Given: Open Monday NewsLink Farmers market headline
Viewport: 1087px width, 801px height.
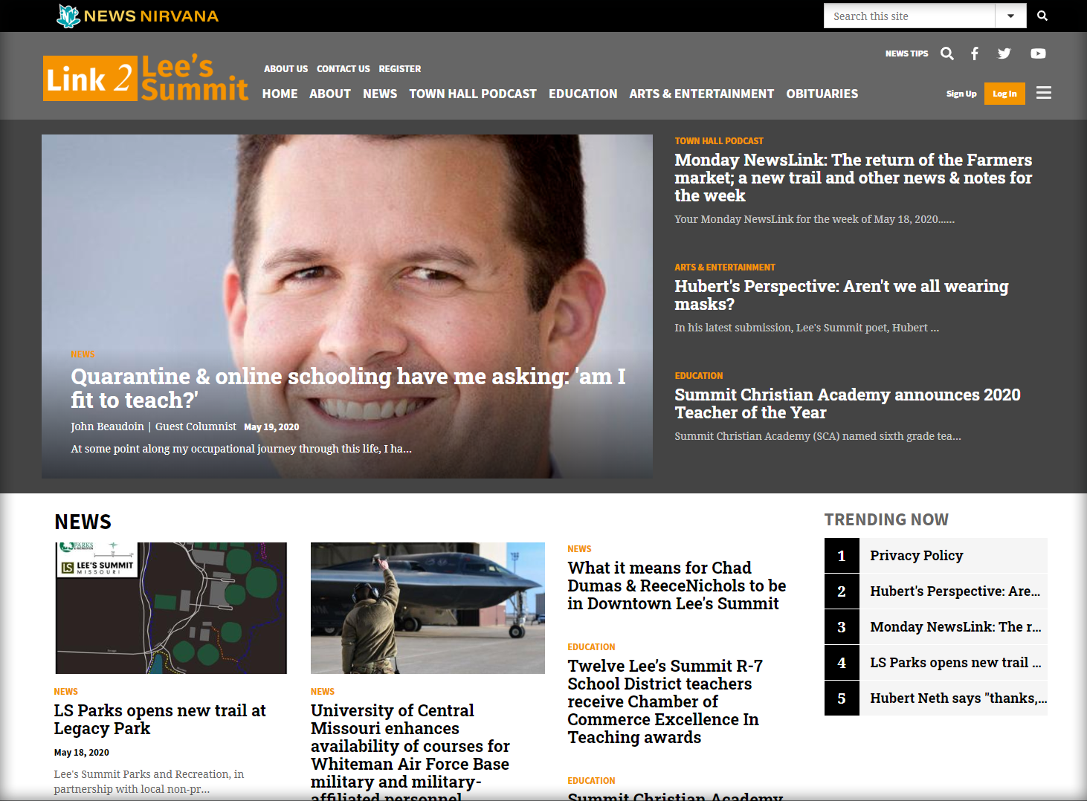Looking at the screenshot, I should click(x=854, y=178).
